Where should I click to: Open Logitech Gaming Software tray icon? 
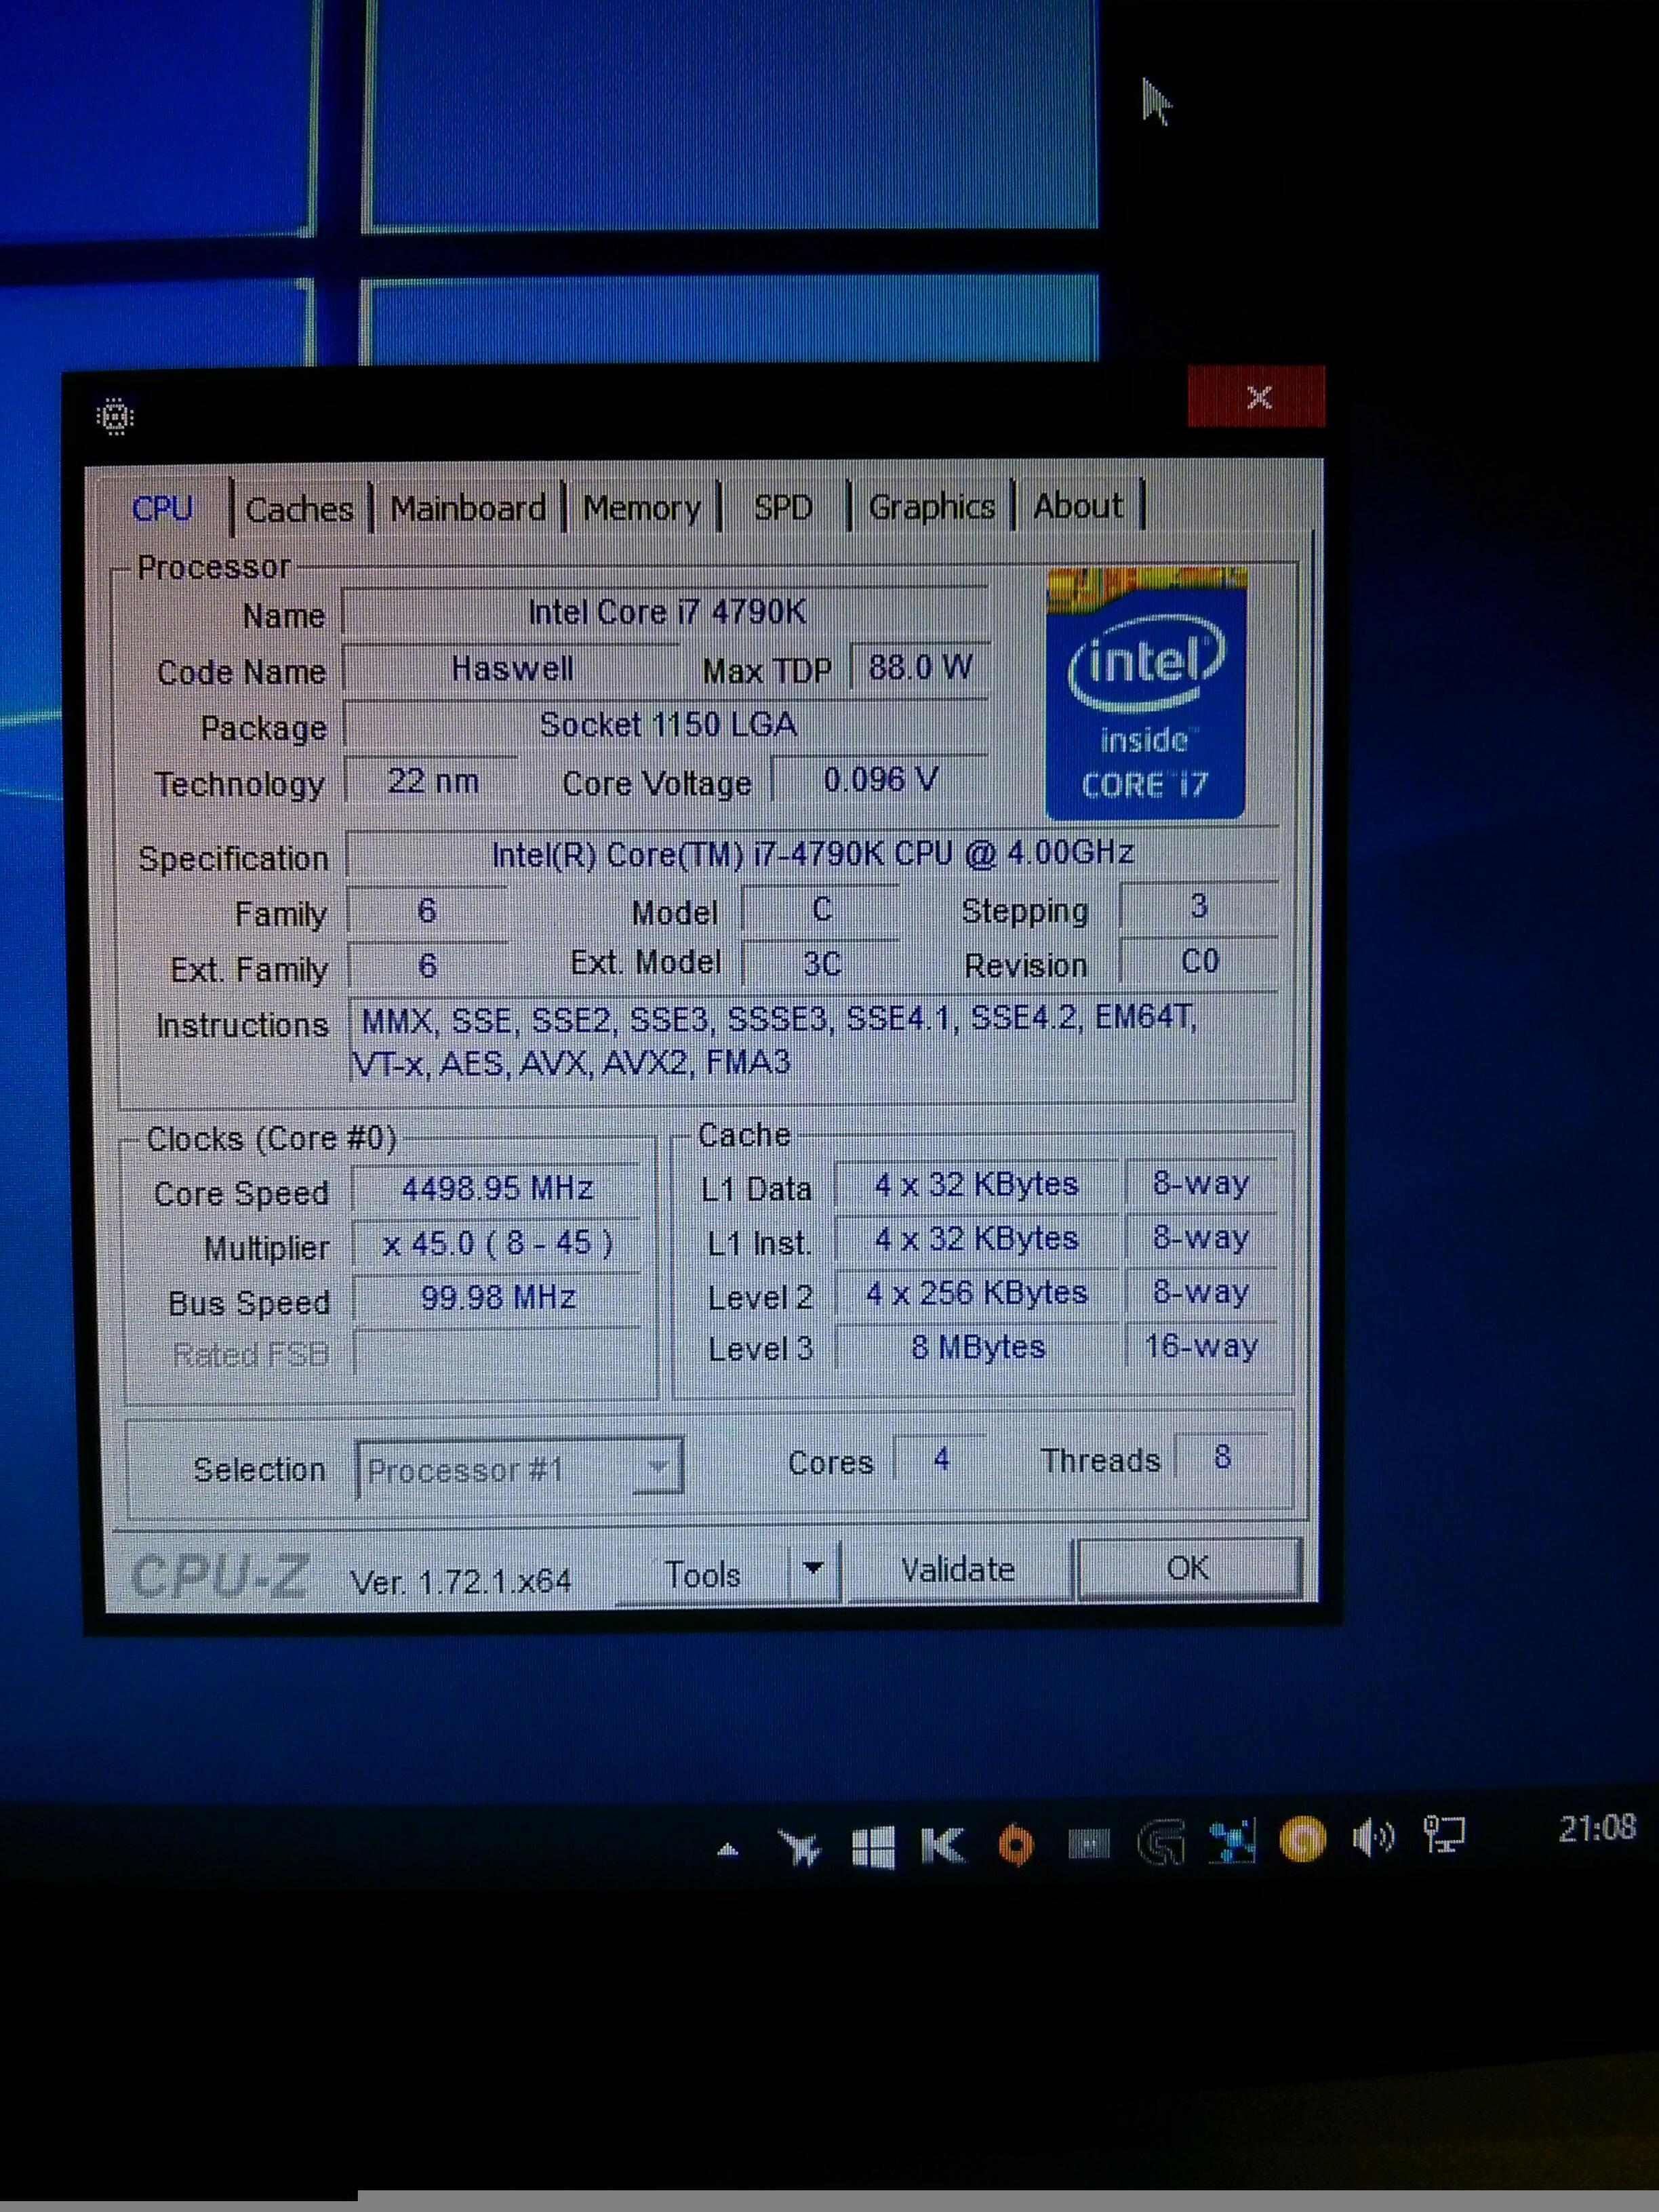1161,1842
